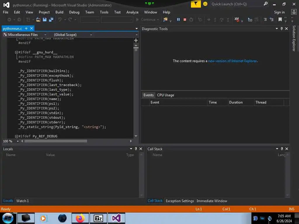
Task: Toggle auto-hide pin on Diagnostic Tools panel
Action: coord(281,29)
